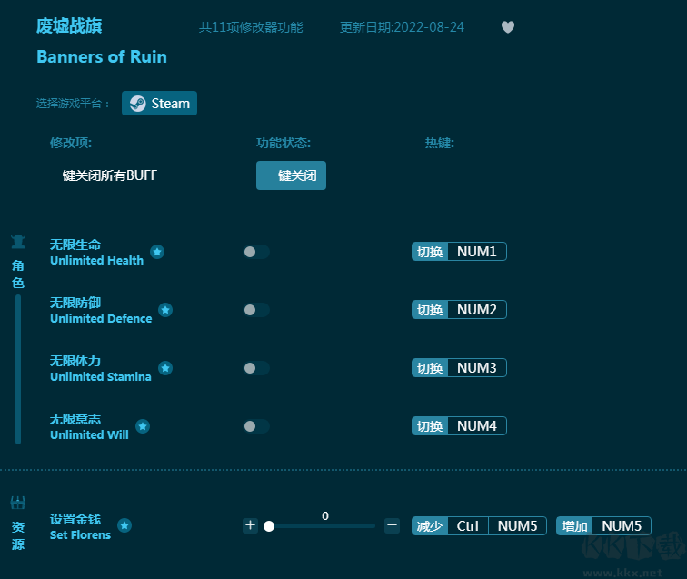Click the heart favorite icon
This screenshot has height=579, width=687.
click(x=508, y=27)
